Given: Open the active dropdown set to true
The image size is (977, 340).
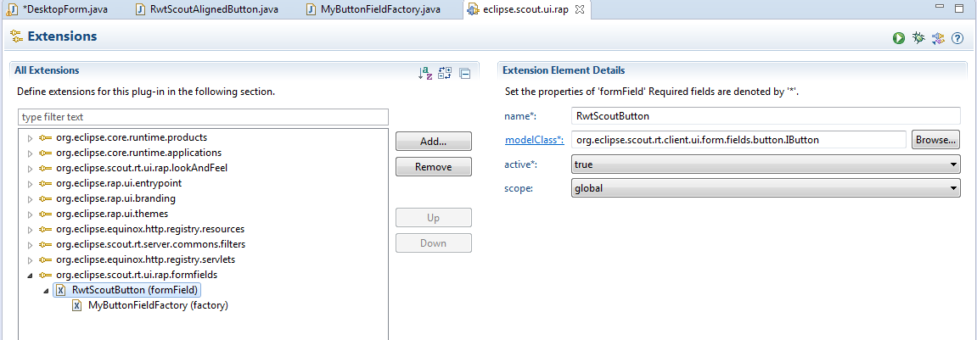Looking at the screenshot, I should tap(766, 165).
